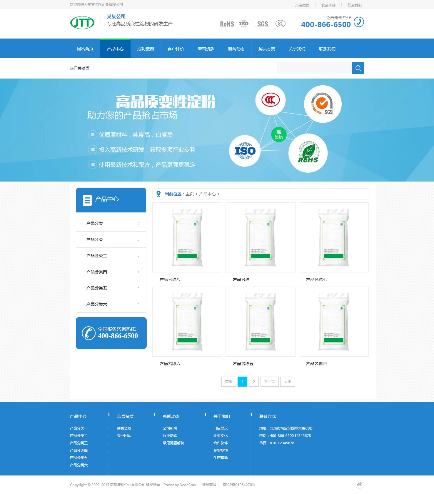The height and width of the screenshot is (494, 434).
Task: Open 新闻动态 in the navigation bar
Action: 236,49
